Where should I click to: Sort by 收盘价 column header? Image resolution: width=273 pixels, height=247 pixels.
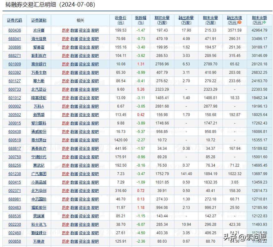coord(120,20)
